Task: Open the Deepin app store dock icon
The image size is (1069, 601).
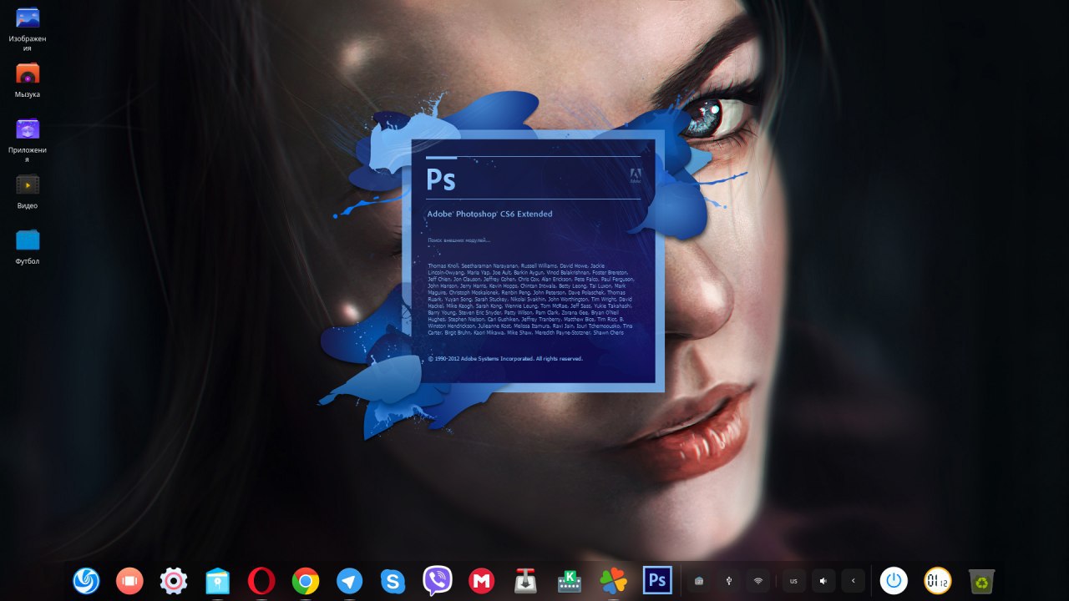Action: coord(218,580)
